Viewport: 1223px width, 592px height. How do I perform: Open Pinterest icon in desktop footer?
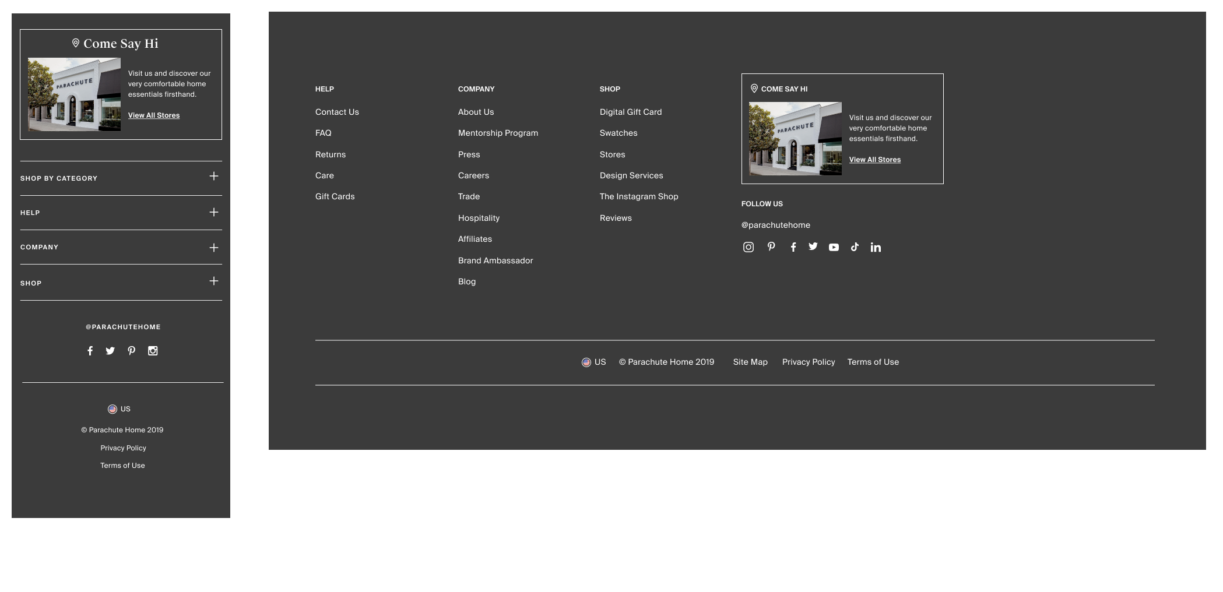[771, 246]
